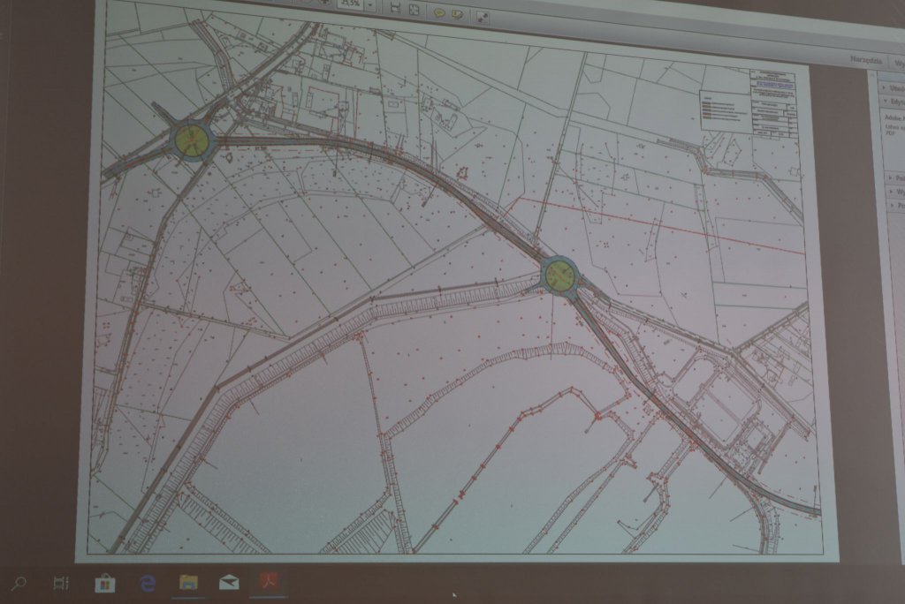Select the fit width scrolling tool
Viewport: 905px width, 604px height.
(x=395, y=7)
